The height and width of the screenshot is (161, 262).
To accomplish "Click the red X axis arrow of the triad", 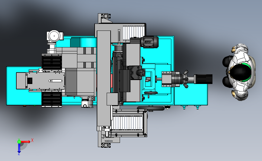I will pyautogui.click(x=25, y=142).
